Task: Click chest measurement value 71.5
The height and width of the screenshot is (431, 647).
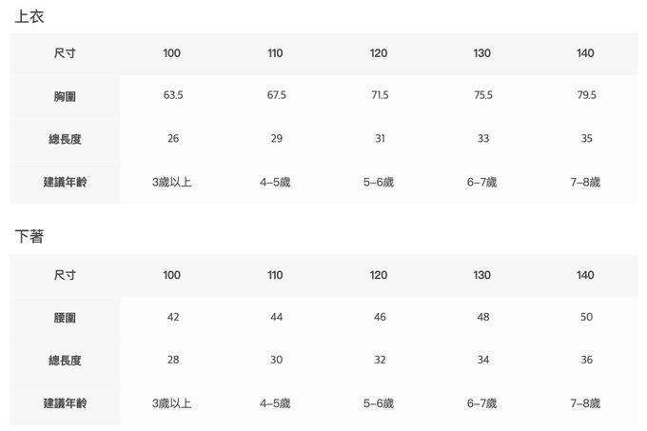Action: [x=379, y=96]
